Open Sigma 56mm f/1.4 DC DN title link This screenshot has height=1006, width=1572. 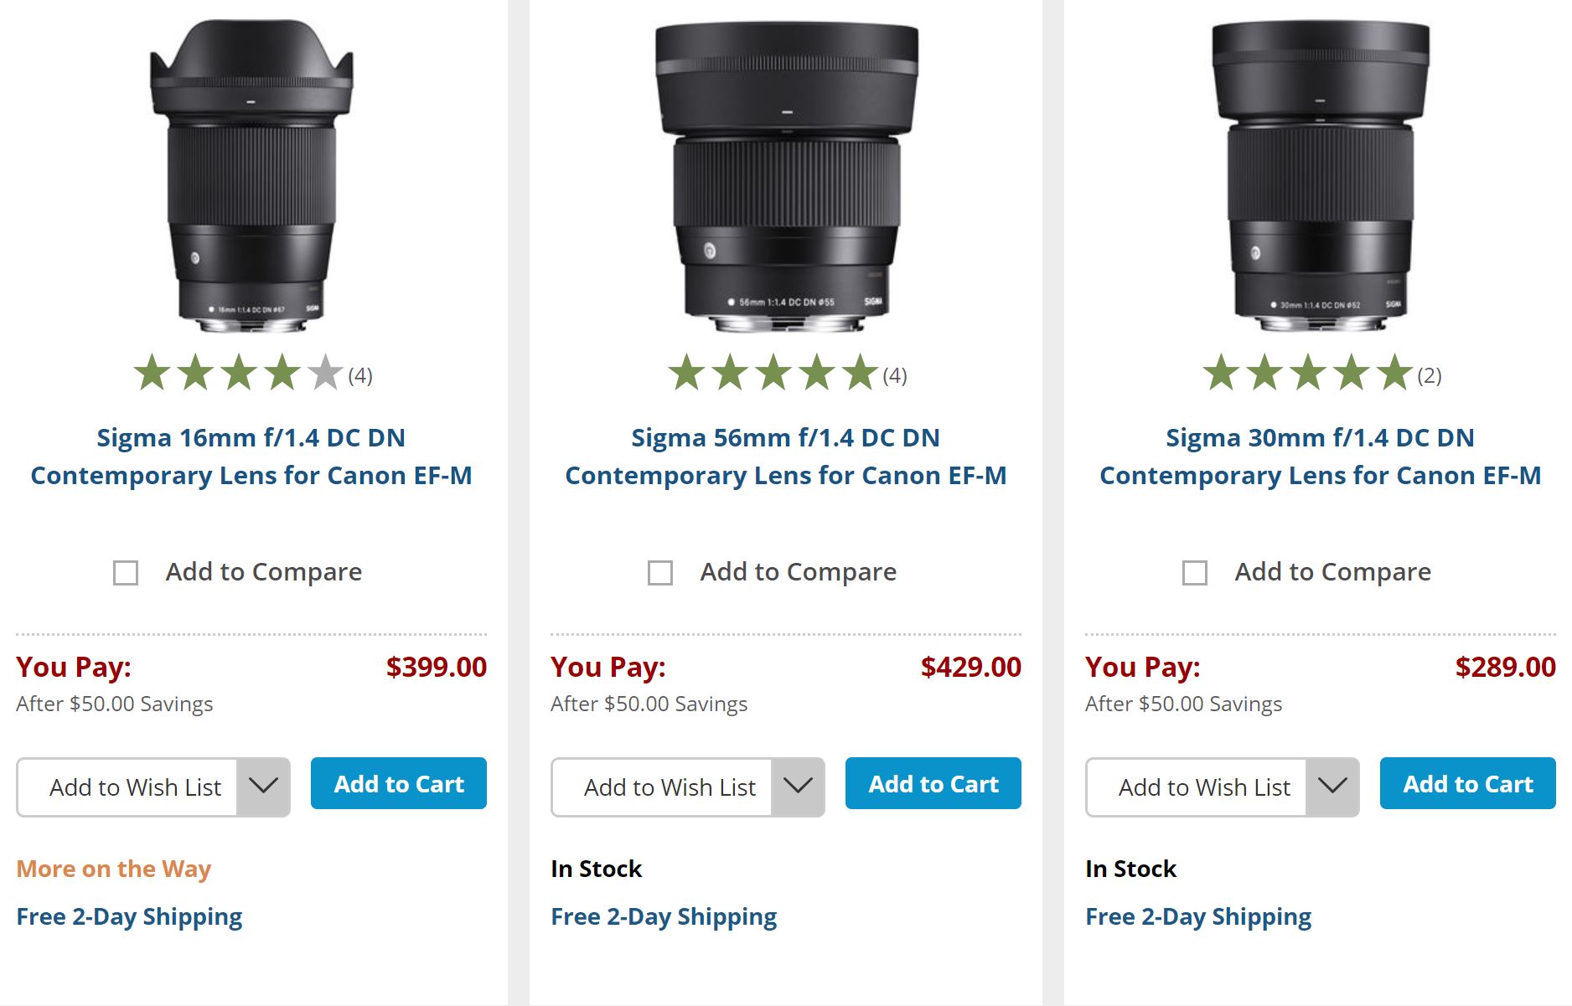[786, 457]
